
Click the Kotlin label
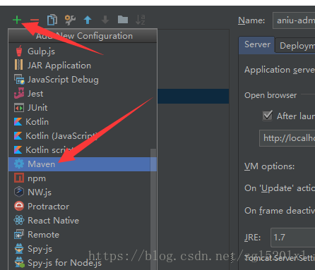point(37,122)
